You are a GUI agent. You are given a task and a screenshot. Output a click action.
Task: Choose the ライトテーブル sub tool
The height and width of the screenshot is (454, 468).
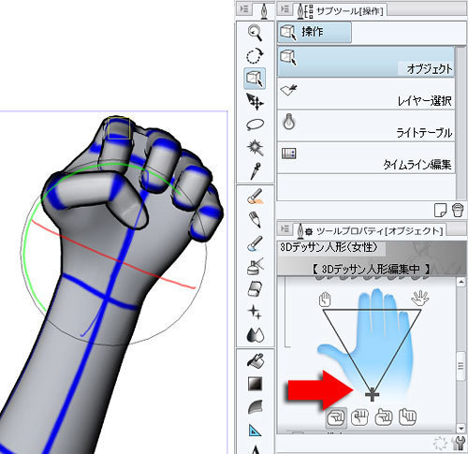(366, 125)
